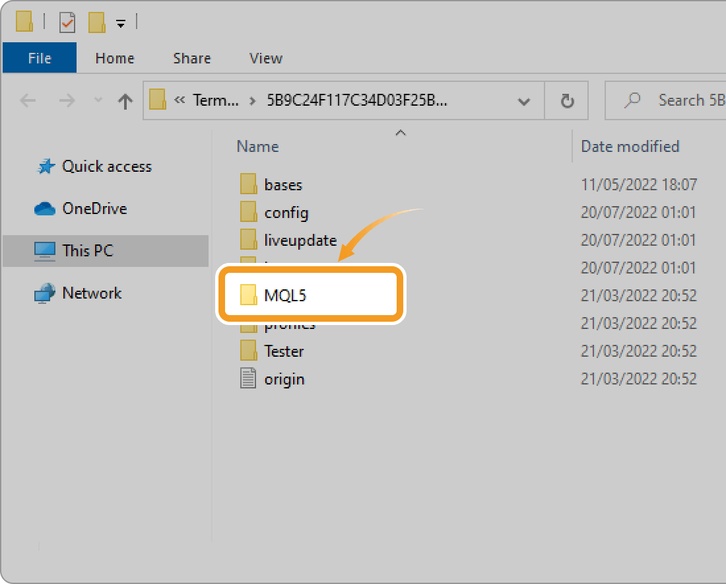Viewport: 726px width, 584px height.
Task: Switch to the Home ribbon tab
Action: click(x=115, y=58)
